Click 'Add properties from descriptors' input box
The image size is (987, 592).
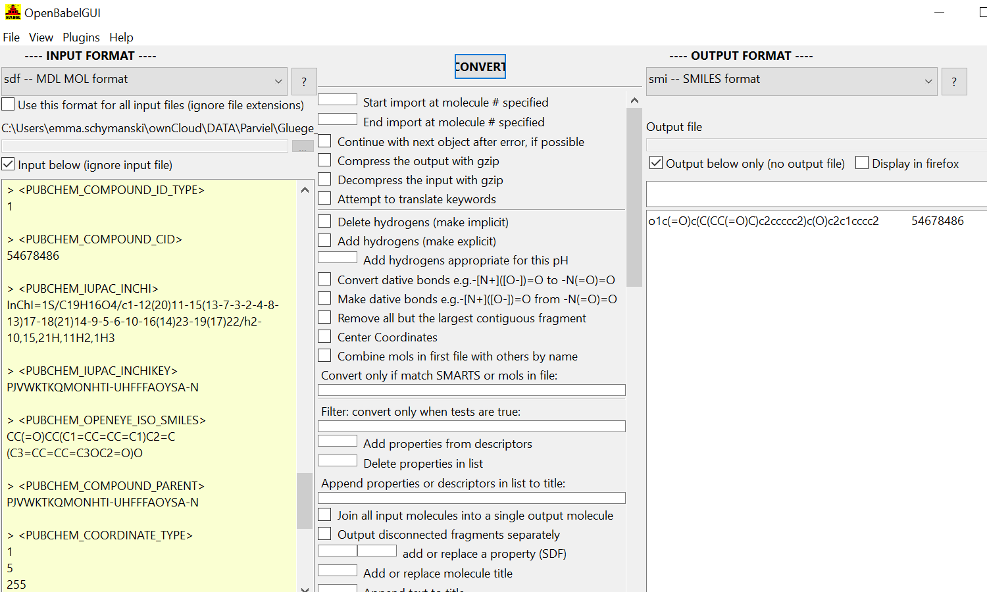pos(338,441)
